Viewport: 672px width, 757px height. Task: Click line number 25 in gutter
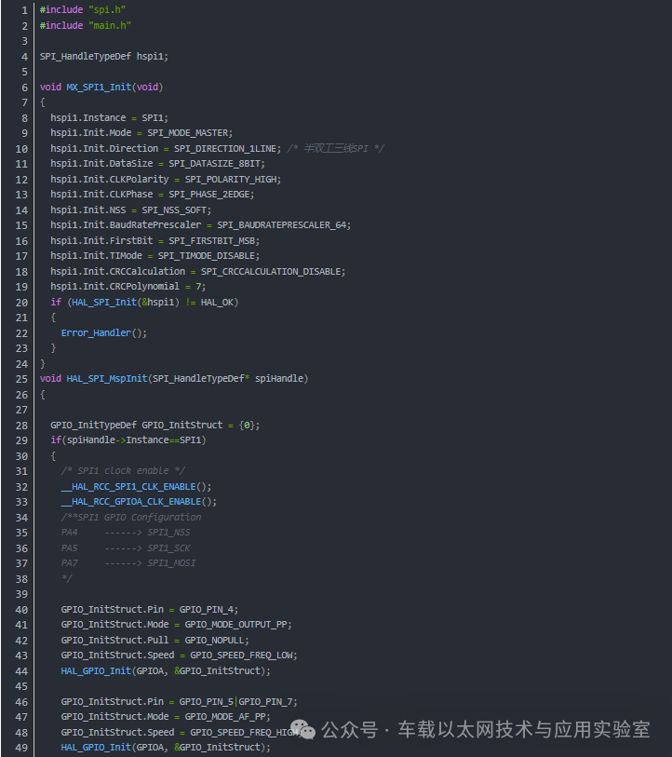[x=21, y=379]
